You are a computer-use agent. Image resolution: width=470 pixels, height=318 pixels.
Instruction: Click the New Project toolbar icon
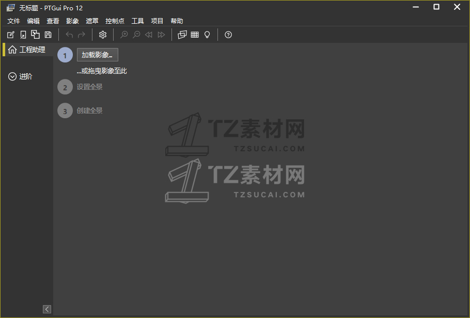(x=10, y=35)
